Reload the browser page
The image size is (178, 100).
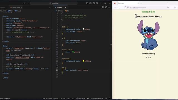[x=118, y=7]
